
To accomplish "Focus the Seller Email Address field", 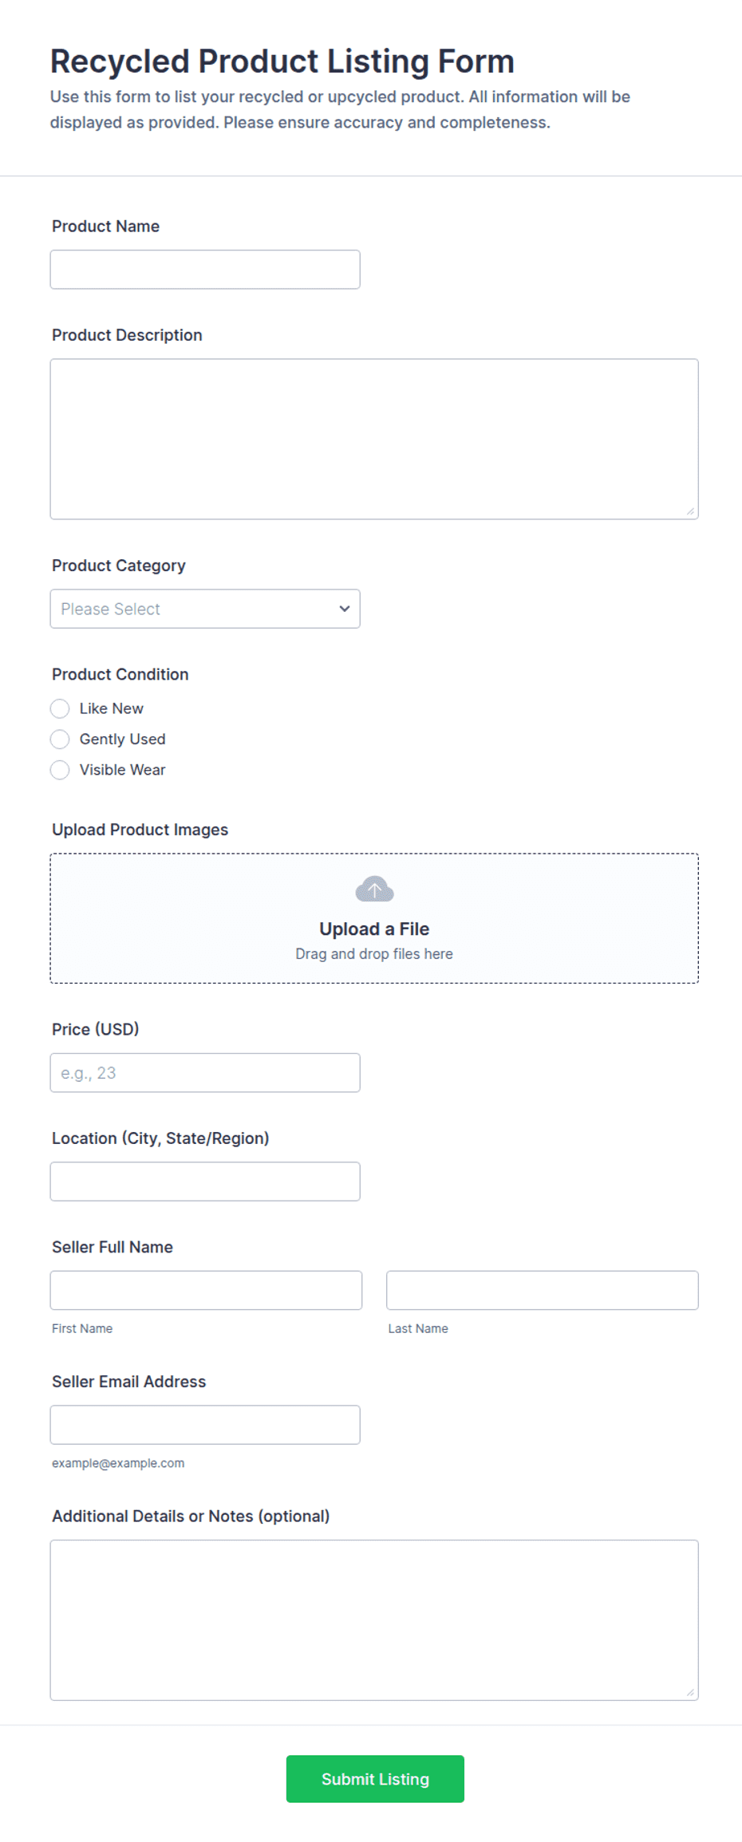I will tap(205, 1425).
